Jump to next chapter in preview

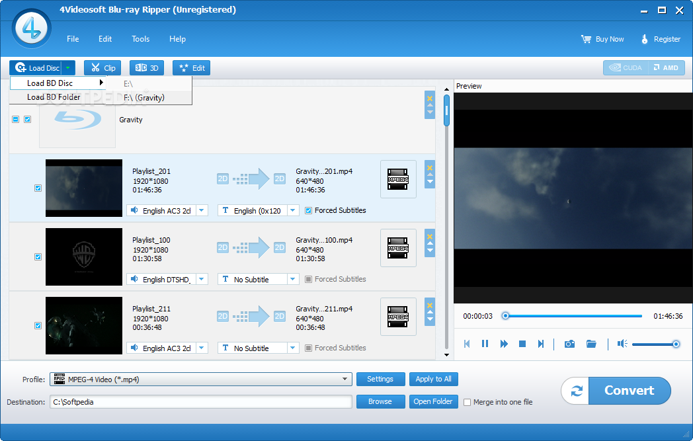540,344
